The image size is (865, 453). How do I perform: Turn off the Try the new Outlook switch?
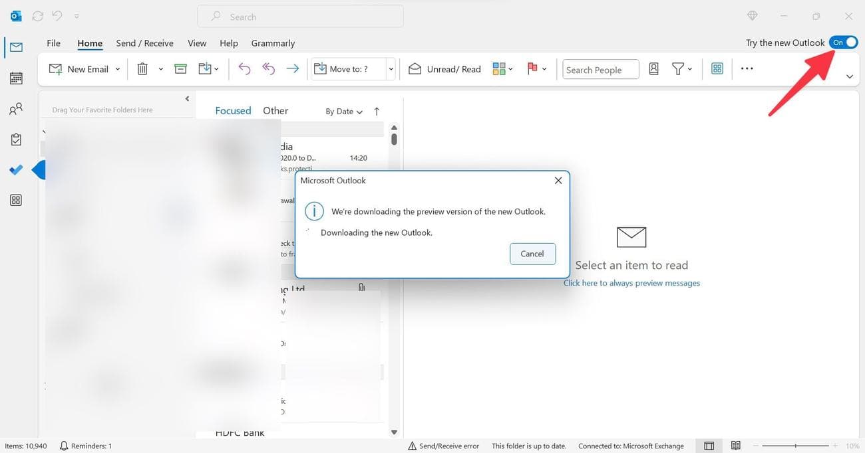tap(843, 42)
